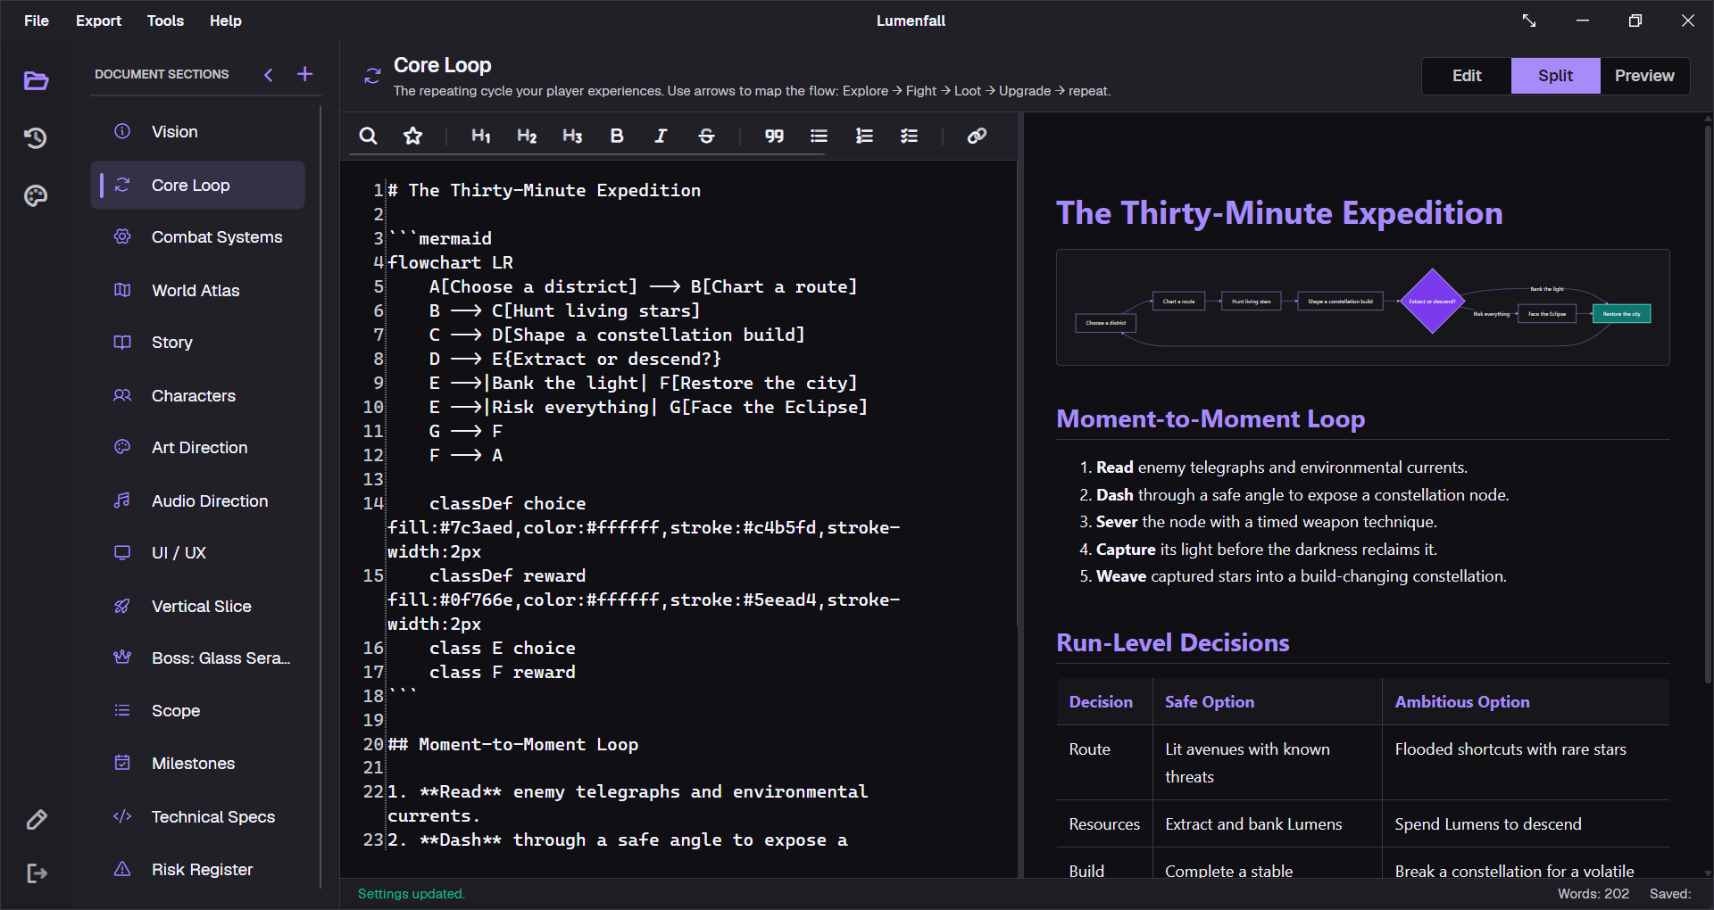Click the 'Run-Level Decisions' preview heading
The image size is (1714, 910).
[1173, 643]
